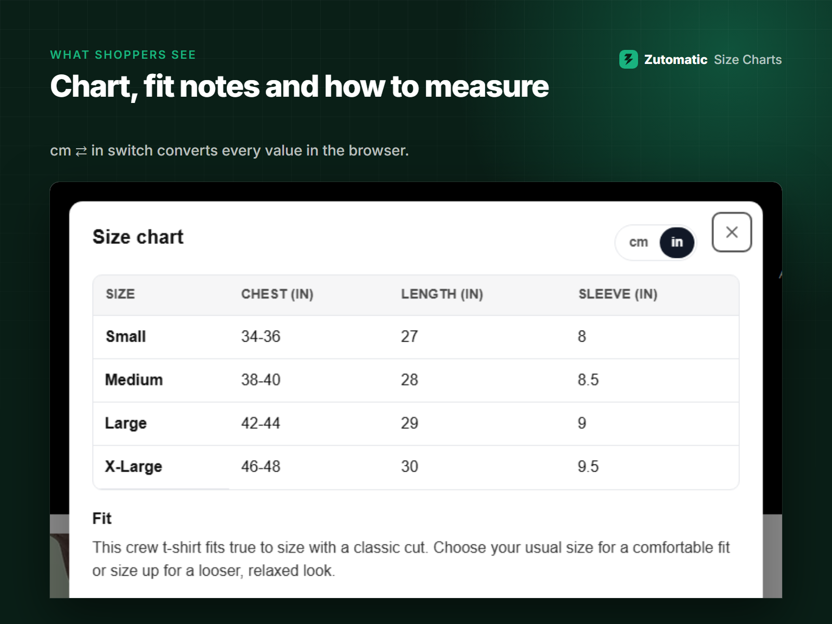Screen dimensions: 832x624
Task: Click sleeve value 8.5 in Medium row
Action: tap(588, 380)
